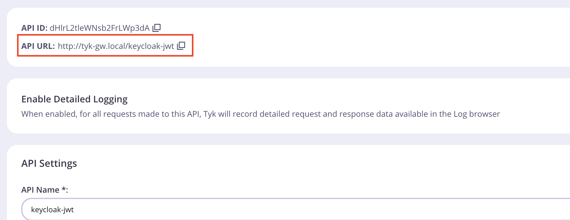Click the API ID value dHlrL2tleWNsb2FrLWp3dA

[x=100, y=28]
